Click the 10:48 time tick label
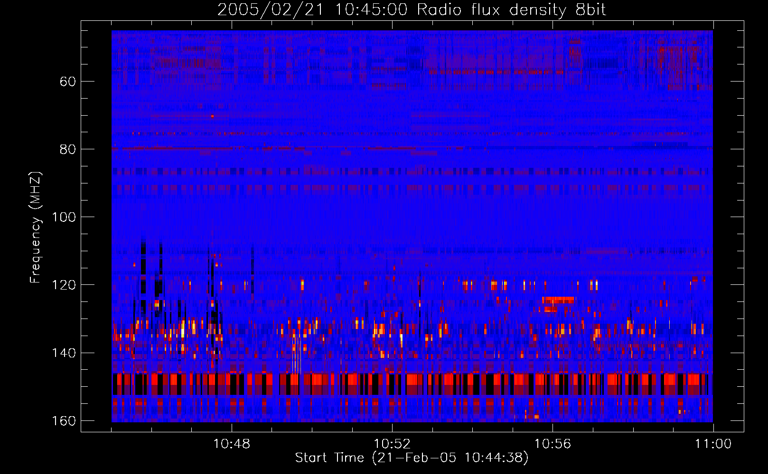The height and width of the screenshot is (474, 768). coord(232,444)
